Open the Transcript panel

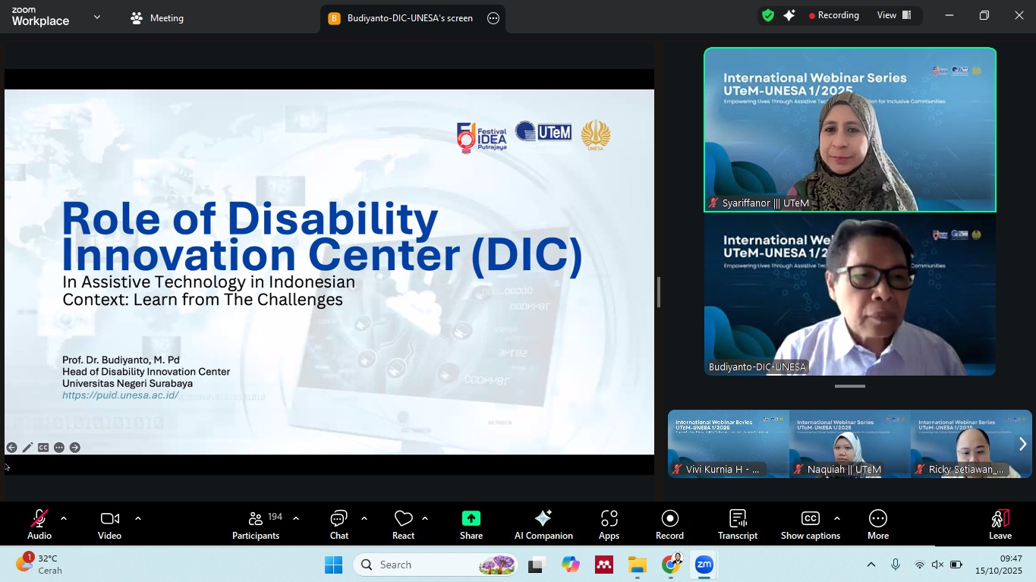737,524
